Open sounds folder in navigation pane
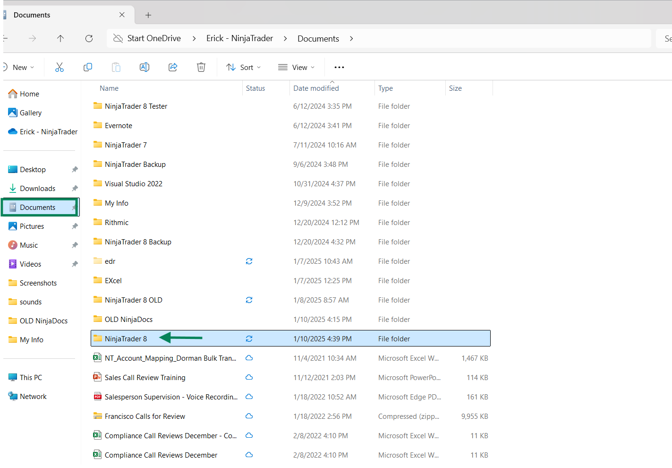Viewport: 672px width, 468px height. pos(31,302)
